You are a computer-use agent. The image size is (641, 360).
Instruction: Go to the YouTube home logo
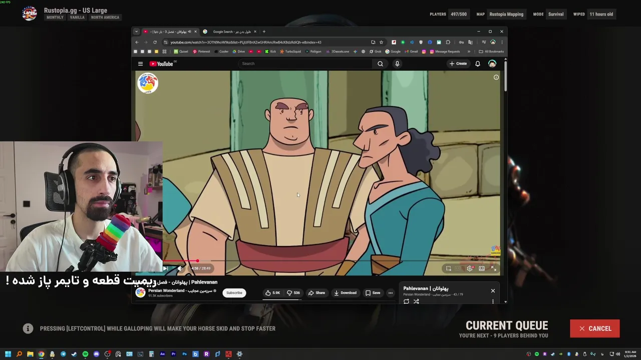[162, 63]
